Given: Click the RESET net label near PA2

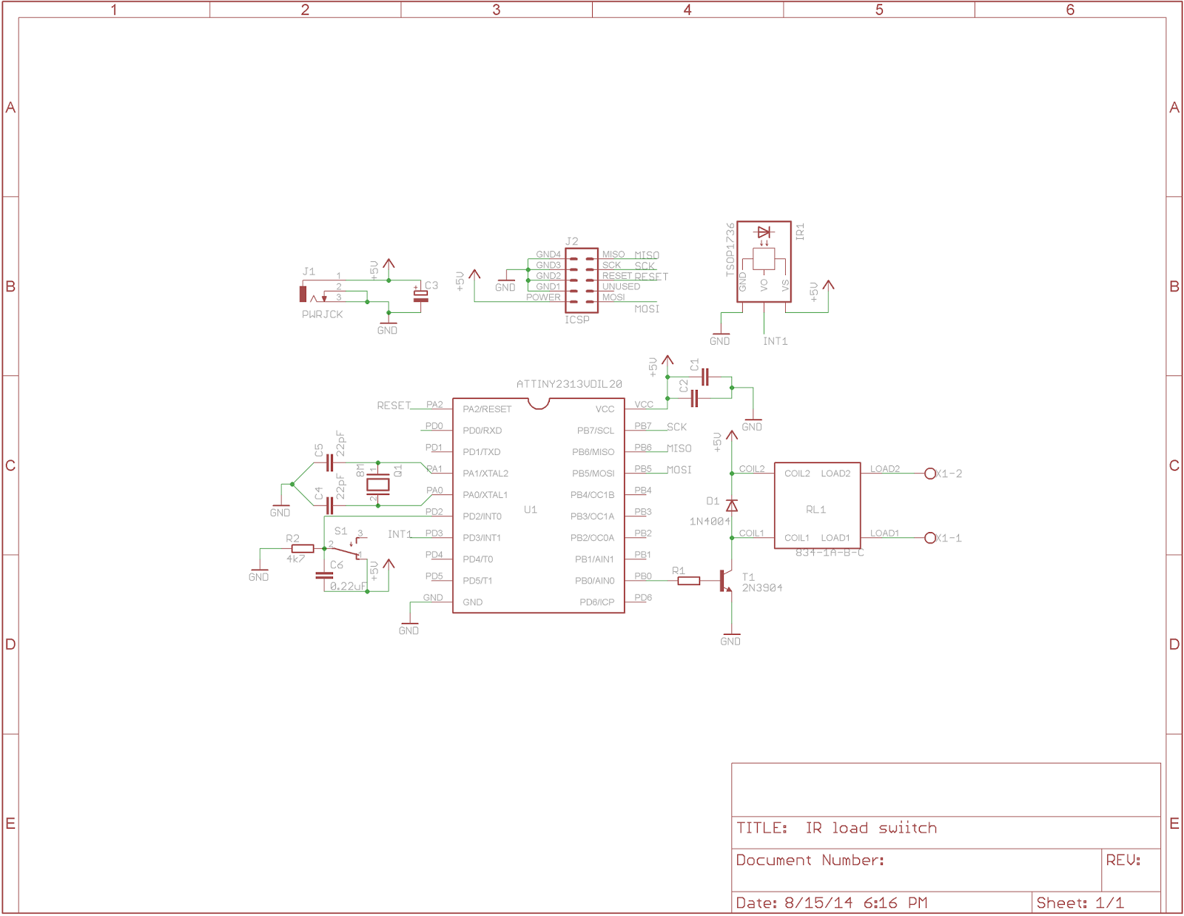Looking at the screenshot, I should click(x=394, y=405).
